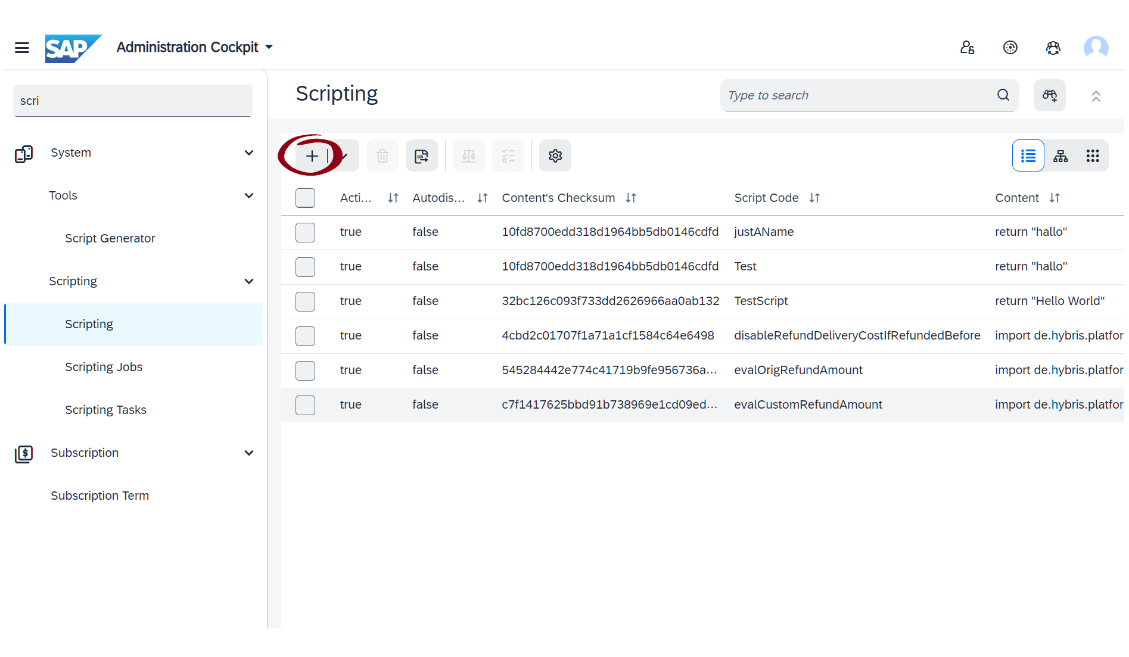Open the Script Generator page

(110, 238)
